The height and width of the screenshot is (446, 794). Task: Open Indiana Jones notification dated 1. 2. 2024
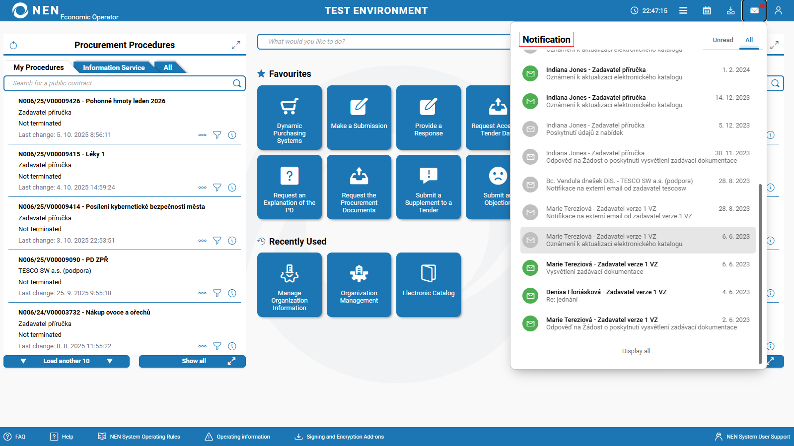[638, 73]
